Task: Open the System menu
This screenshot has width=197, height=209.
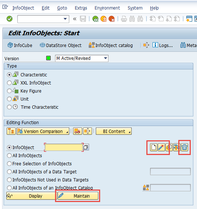Action: 135,8
